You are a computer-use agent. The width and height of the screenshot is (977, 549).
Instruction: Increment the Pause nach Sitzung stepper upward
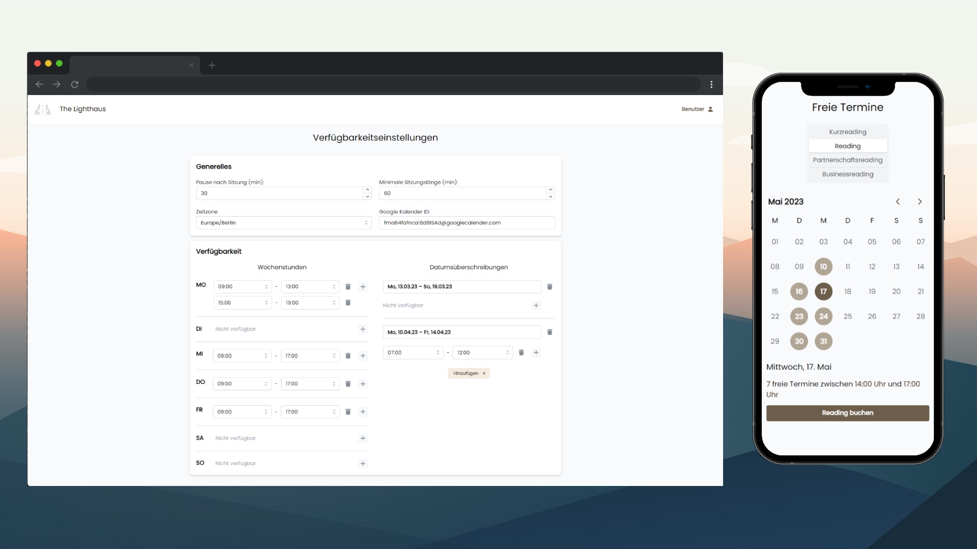point(367,190)
